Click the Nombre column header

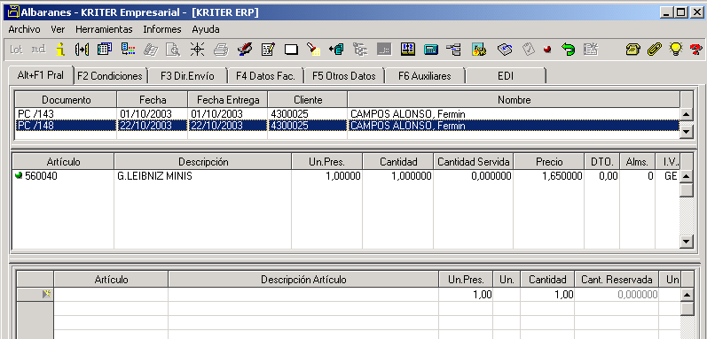[x=514, y=100]
